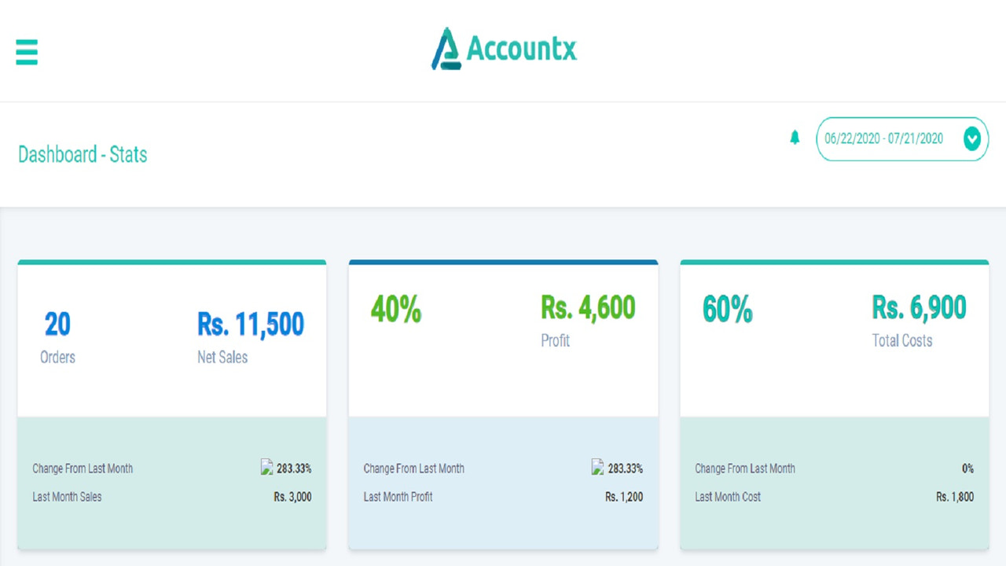Screen dimensions: 1006x566
Task: Expand the date range dropdown arrow
Action: (x=972, y=139)
